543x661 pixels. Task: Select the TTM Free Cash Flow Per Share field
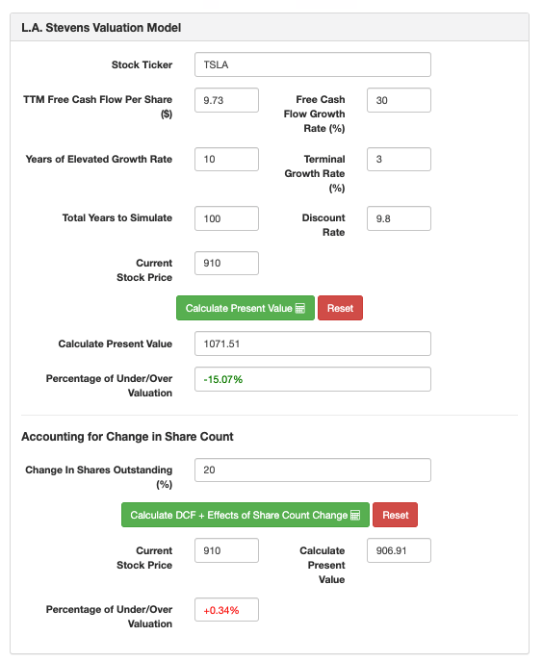point(226,100)
